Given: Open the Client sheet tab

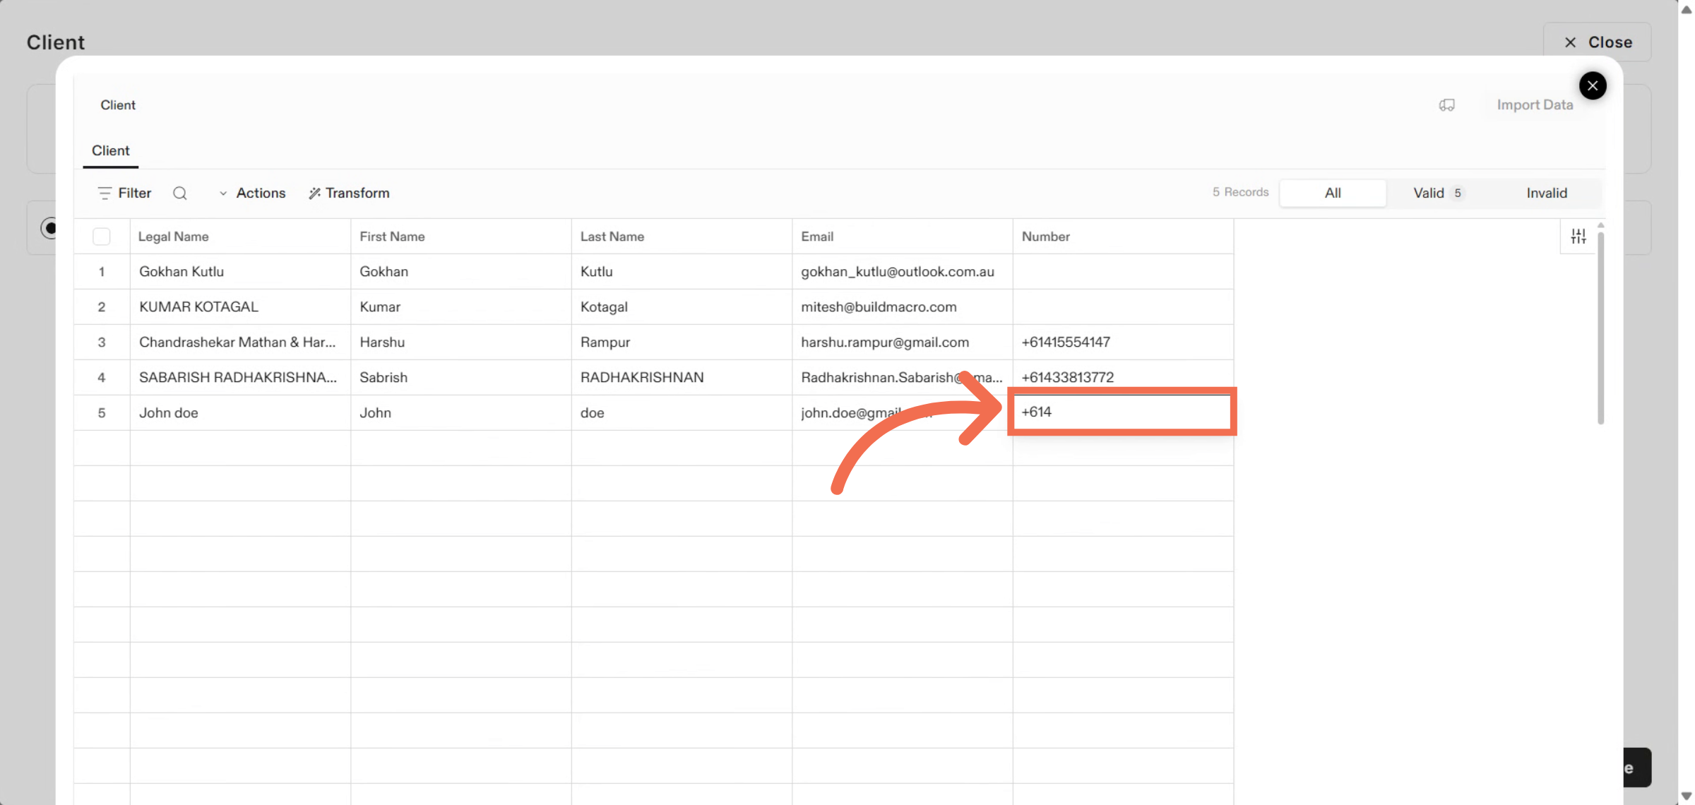Looking at the screenshot, I should pos(110,150).
